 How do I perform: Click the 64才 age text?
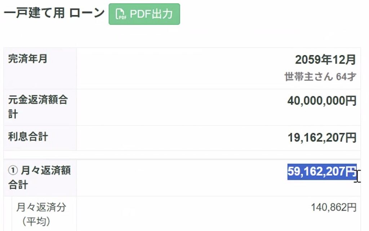pos(346,77)
